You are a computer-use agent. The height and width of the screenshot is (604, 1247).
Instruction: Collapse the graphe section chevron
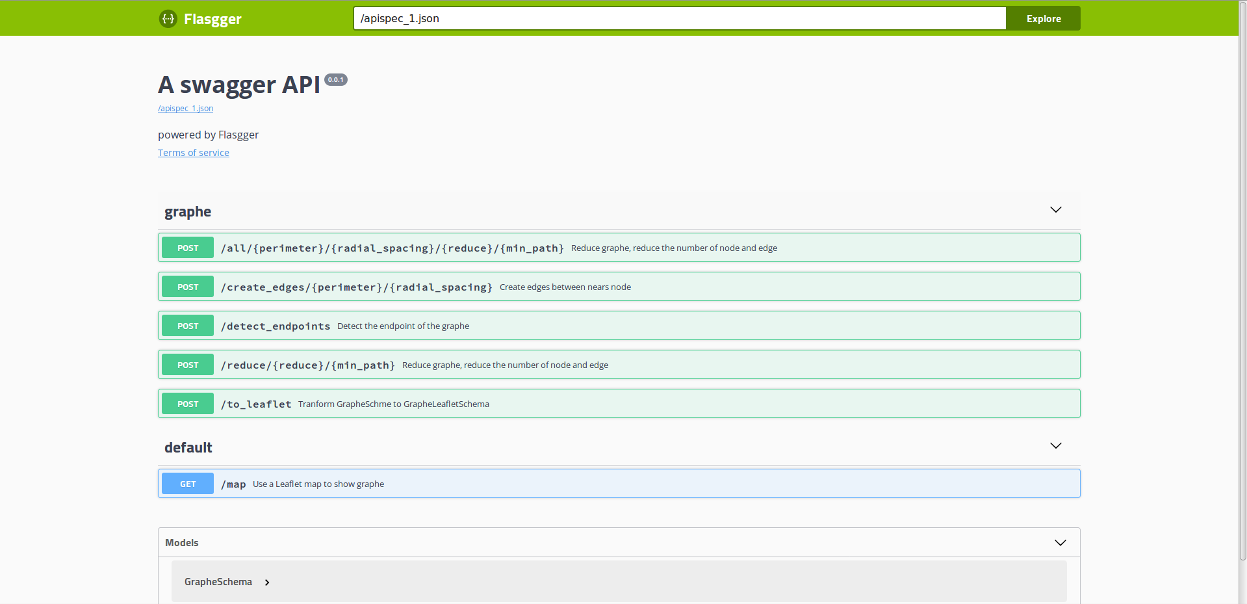[x=1056, y=209]
